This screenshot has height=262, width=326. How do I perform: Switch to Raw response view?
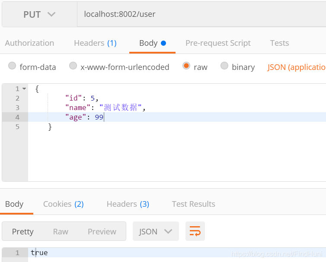coord(61,231)
